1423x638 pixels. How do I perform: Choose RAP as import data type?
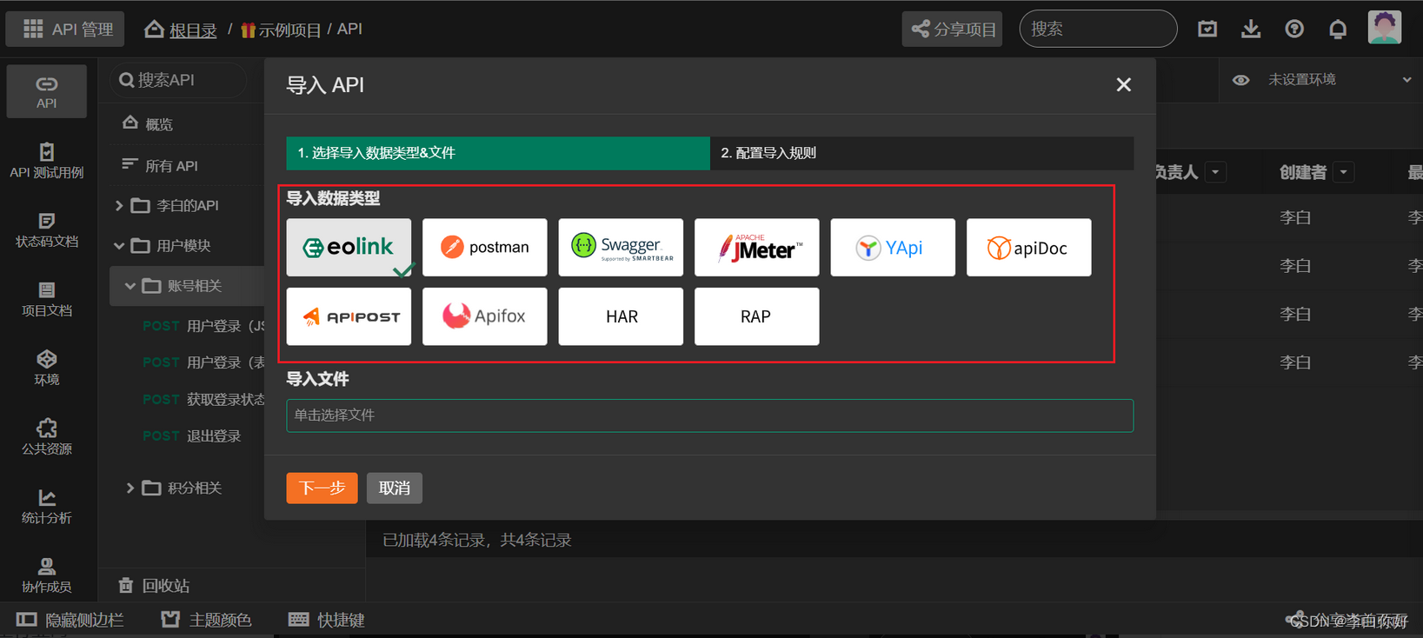(x=757, y=316)
